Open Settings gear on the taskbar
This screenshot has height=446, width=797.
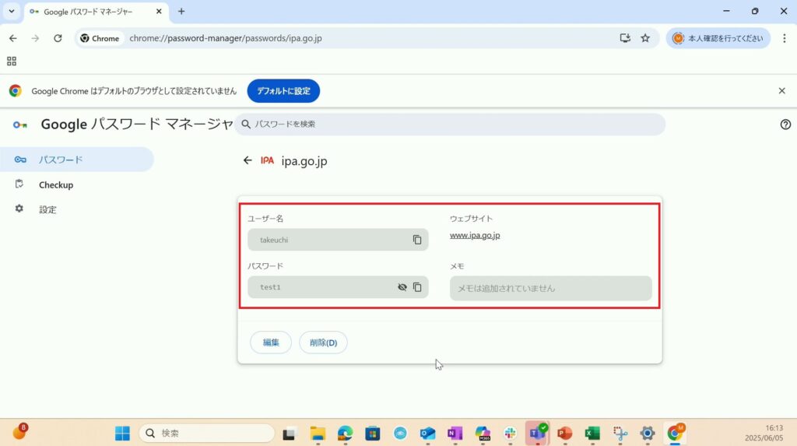click(647, 434)
